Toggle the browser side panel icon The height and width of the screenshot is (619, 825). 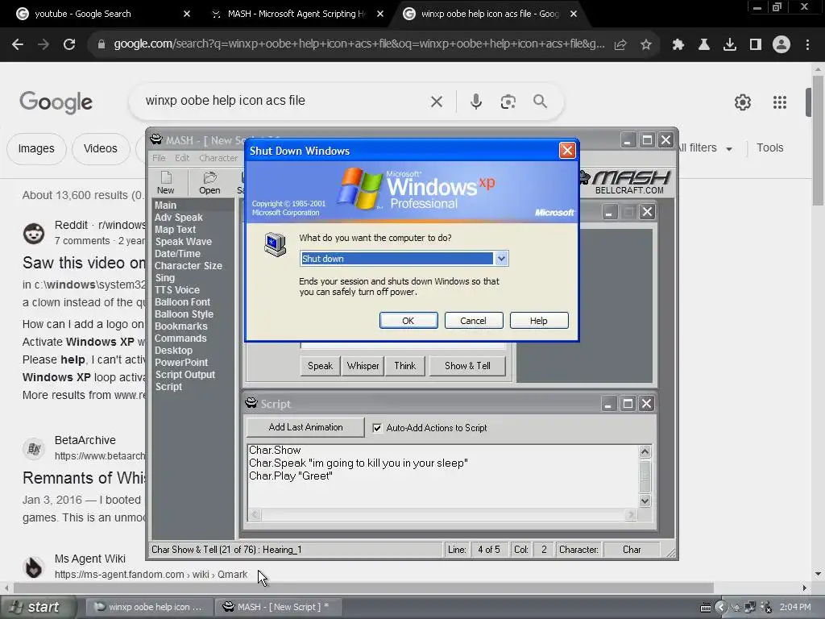pos(756,45)
